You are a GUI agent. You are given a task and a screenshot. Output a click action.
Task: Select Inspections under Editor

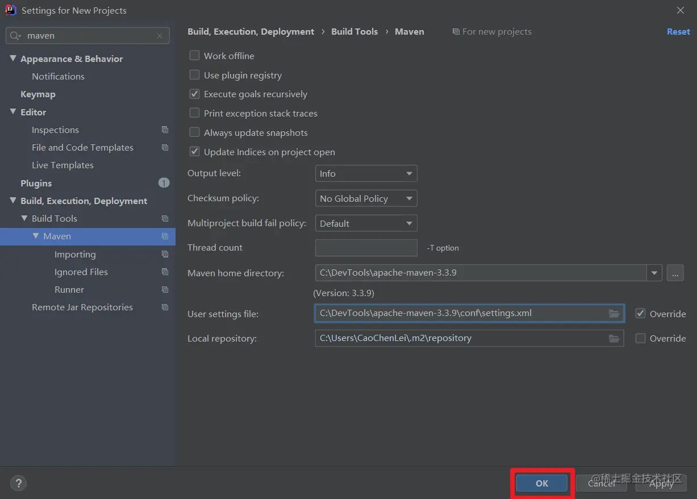coord(55,130)
